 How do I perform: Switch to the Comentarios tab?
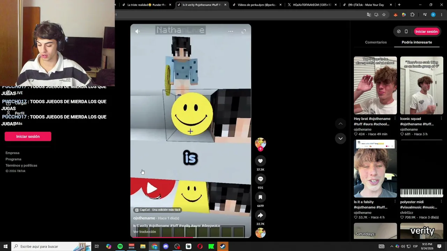pos(376,42)
